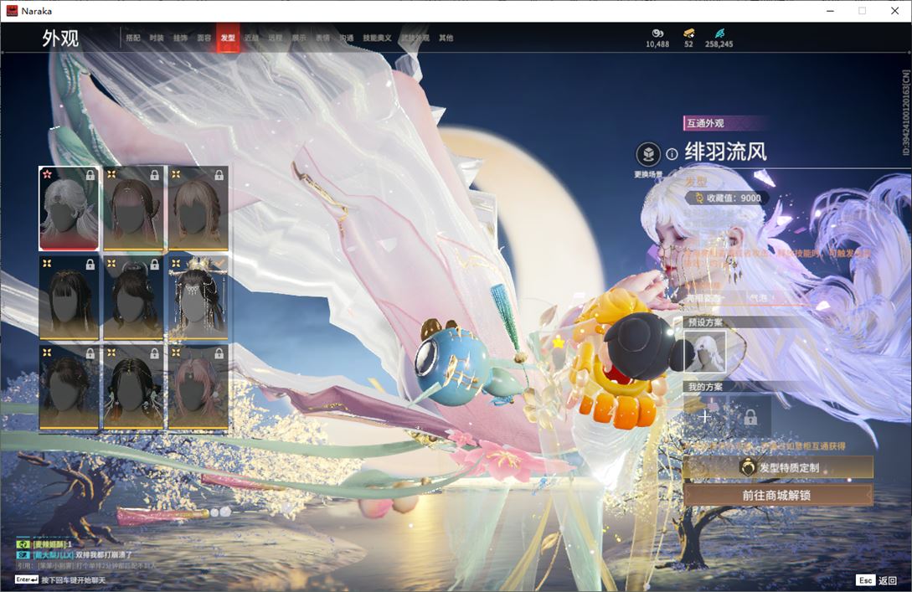Click the red star badge on silver-white hairstyle card
The image size is (912, 592).
pyautogui.click(x=47, y=174)
